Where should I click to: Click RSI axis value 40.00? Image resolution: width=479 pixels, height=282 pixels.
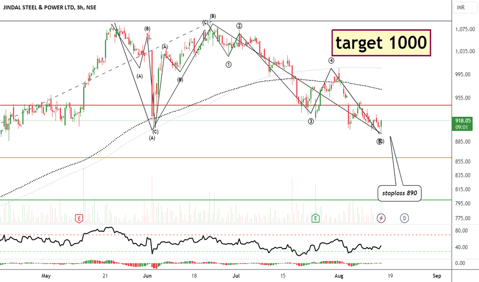tap(462, 247)
